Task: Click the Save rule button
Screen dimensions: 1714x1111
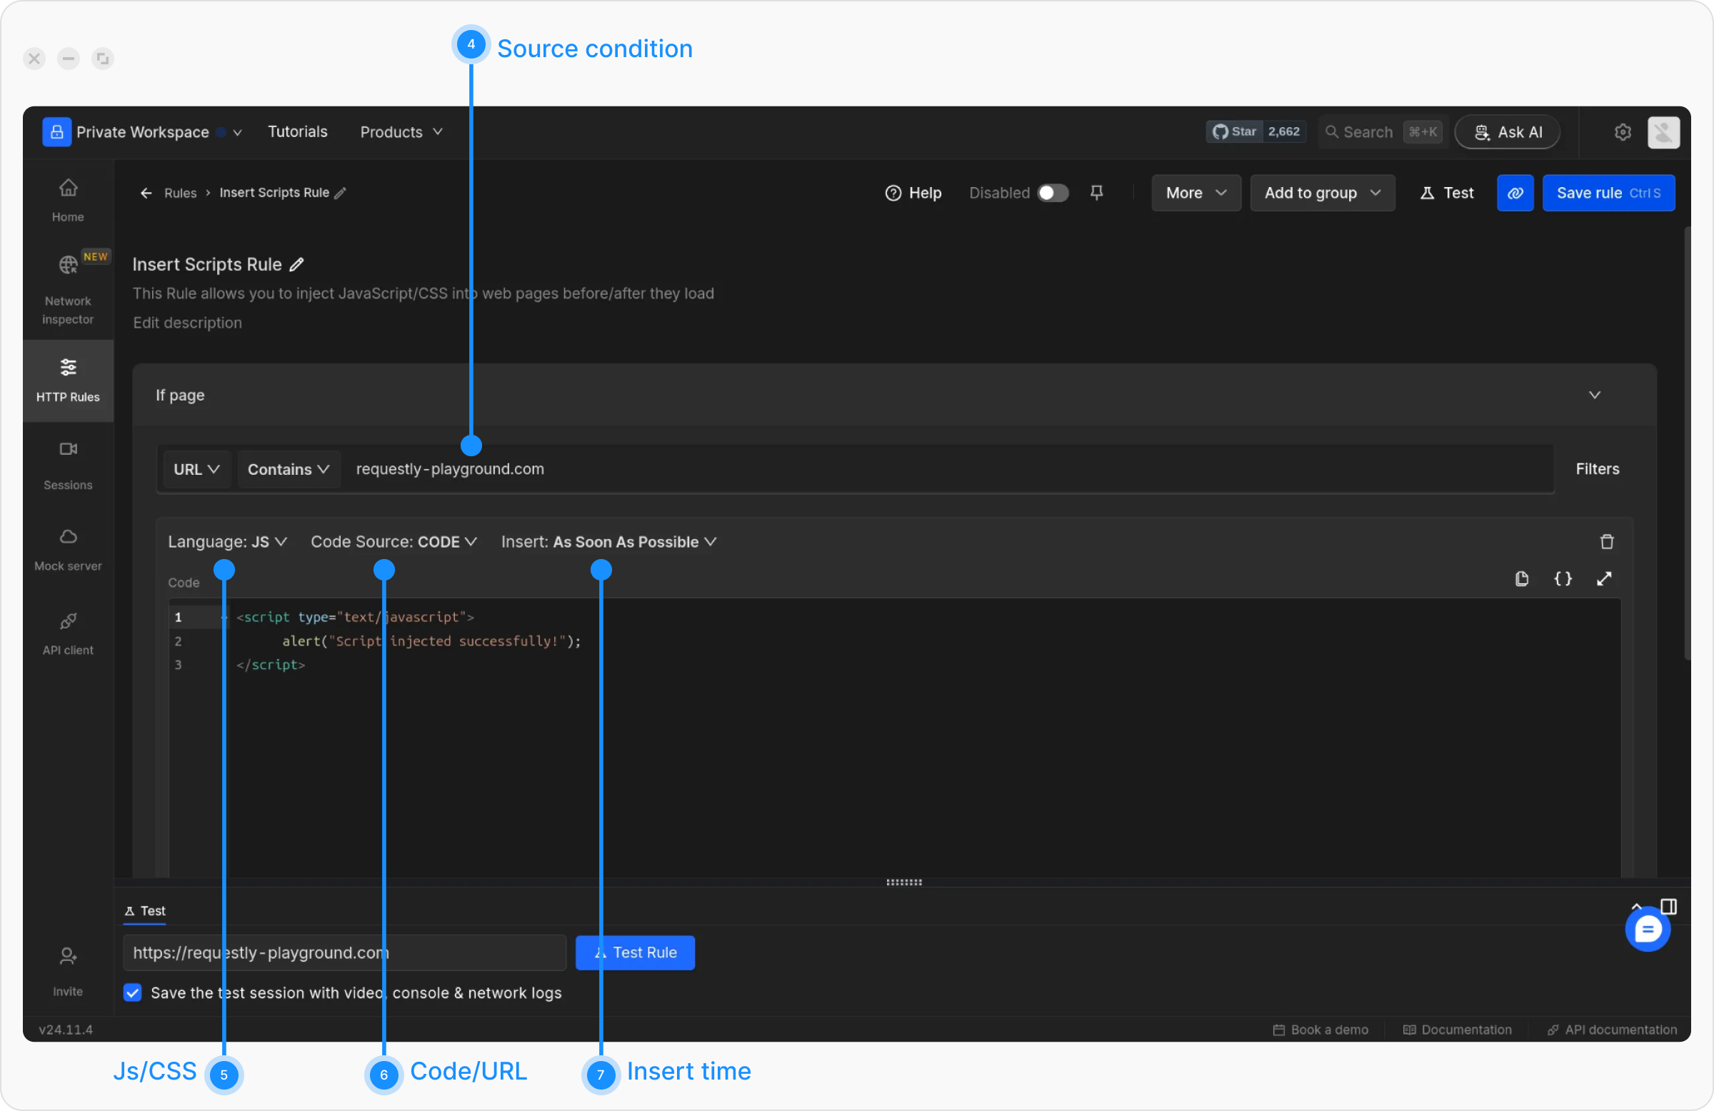Action: tap(1608, 192)
